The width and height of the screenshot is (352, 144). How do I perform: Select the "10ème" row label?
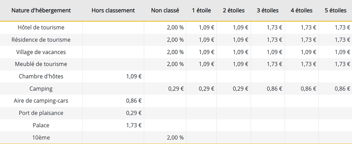pos(41,137)
